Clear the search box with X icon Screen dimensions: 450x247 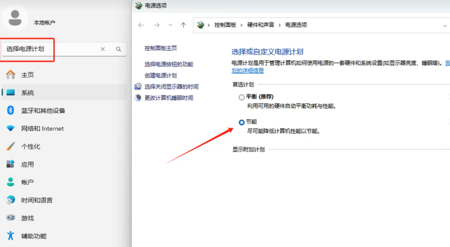coord(103,49)
